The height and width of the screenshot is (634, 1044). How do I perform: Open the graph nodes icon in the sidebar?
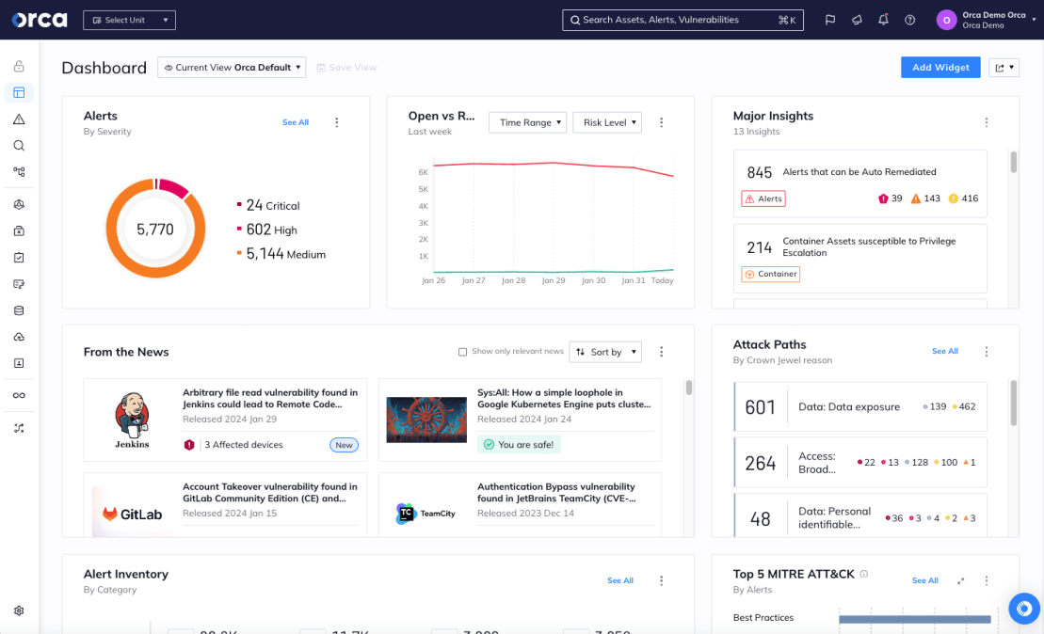point(19,171)
